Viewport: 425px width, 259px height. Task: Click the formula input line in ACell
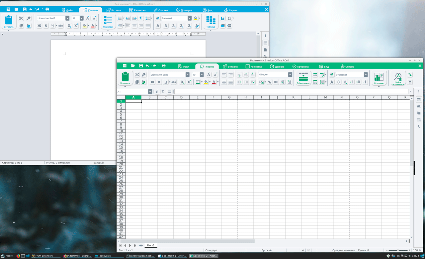pos(291,92)
